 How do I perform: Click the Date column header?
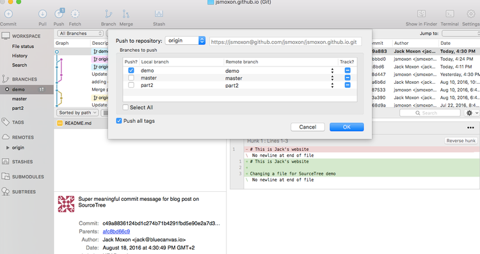coord(445,43)
